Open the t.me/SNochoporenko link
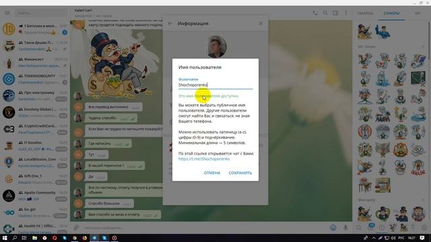 click(204, 159)
